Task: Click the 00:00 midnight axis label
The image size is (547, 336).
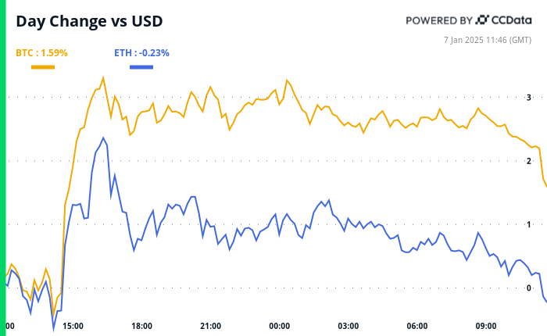Action: [x=279, y=326]
